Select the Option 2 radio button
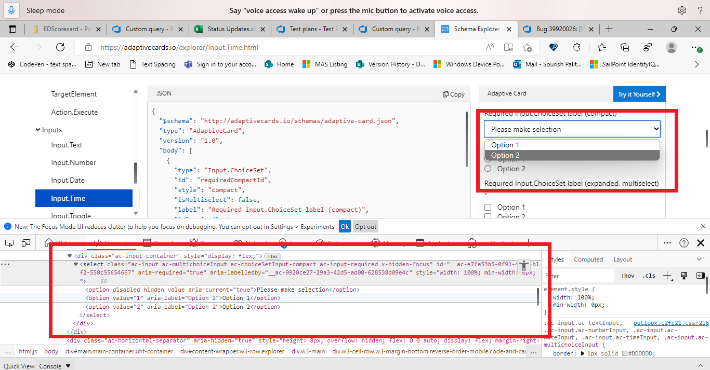Viewport: 710px width, 370px height. point(488,169)
